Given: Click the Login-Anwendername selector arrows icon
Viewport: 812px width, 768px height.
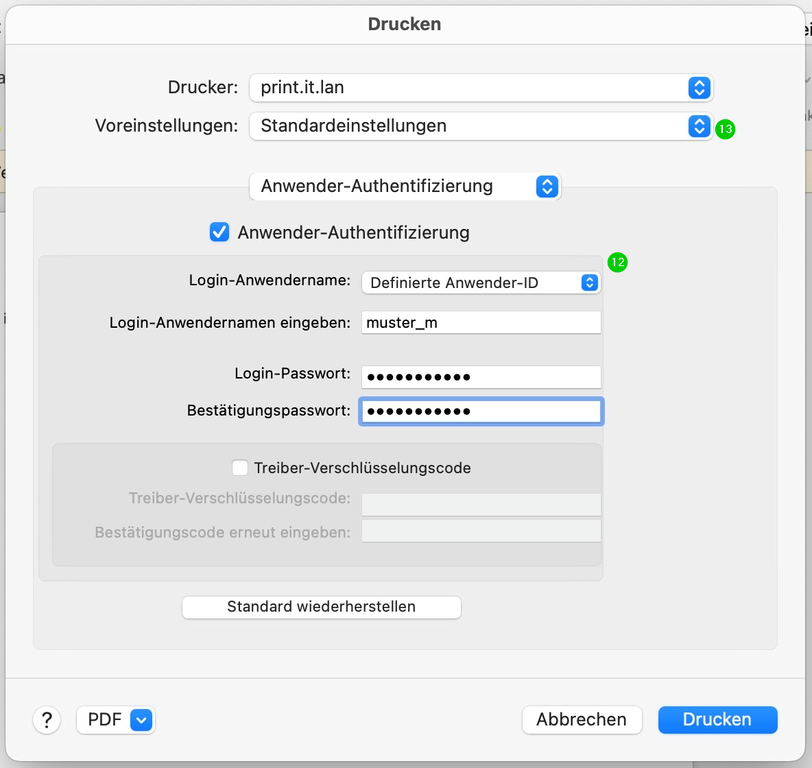Looking at the screenshot, I should (x=589, y=283).
